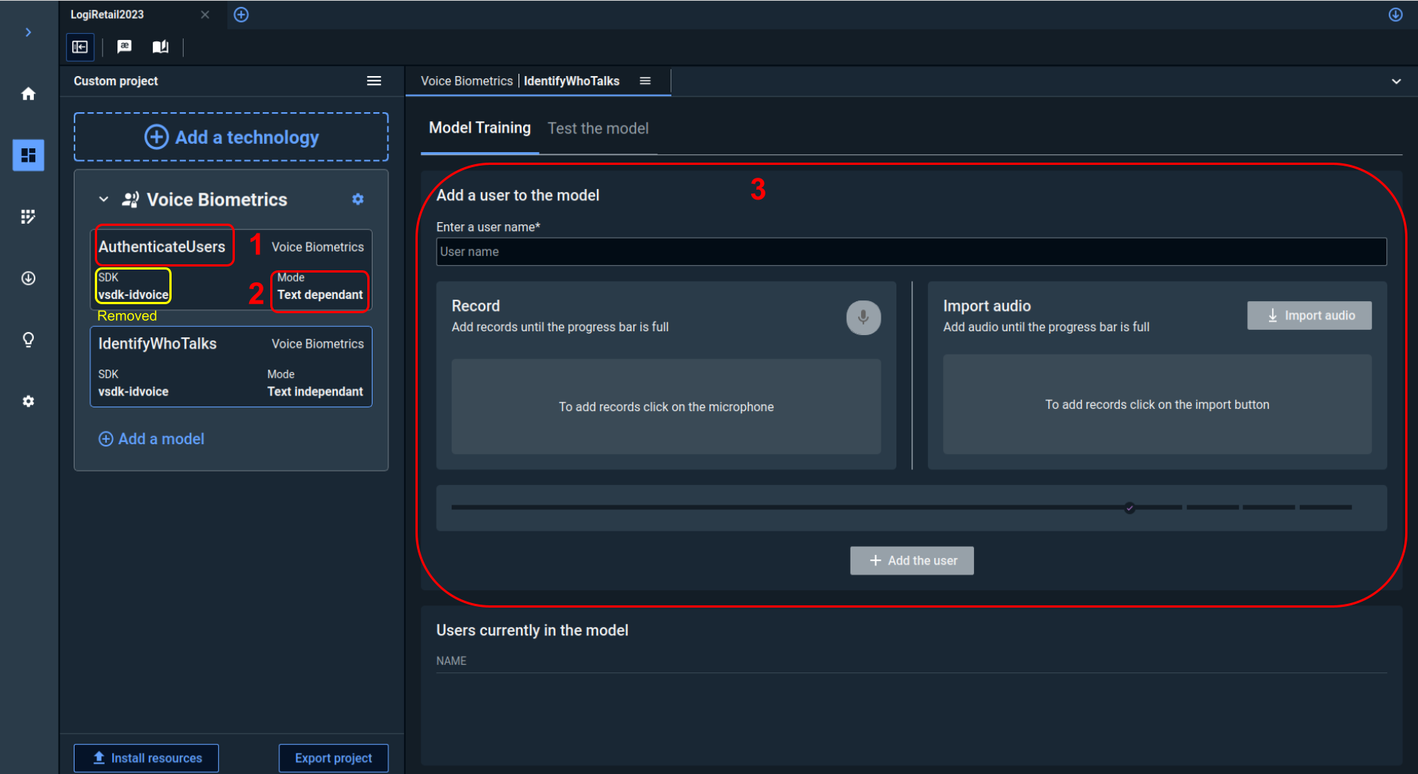Click the Add a technology button

230,137
